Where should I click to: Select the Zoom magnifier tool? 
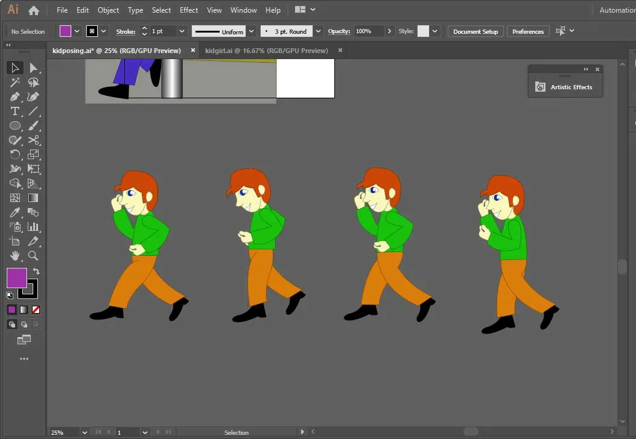click(x=33, y=256)
